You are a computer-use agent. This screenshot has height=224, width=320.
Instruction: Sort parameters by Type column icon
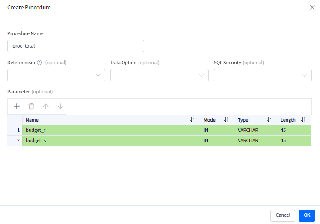[269, 120]
